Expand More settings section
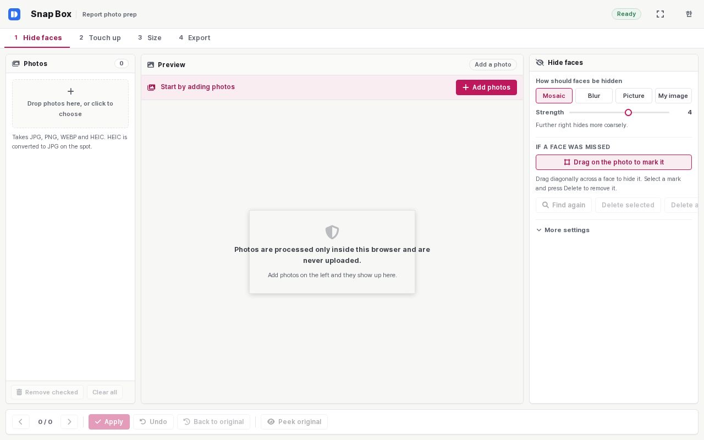Viewport: 704px width, 440px height. (563, 230)
